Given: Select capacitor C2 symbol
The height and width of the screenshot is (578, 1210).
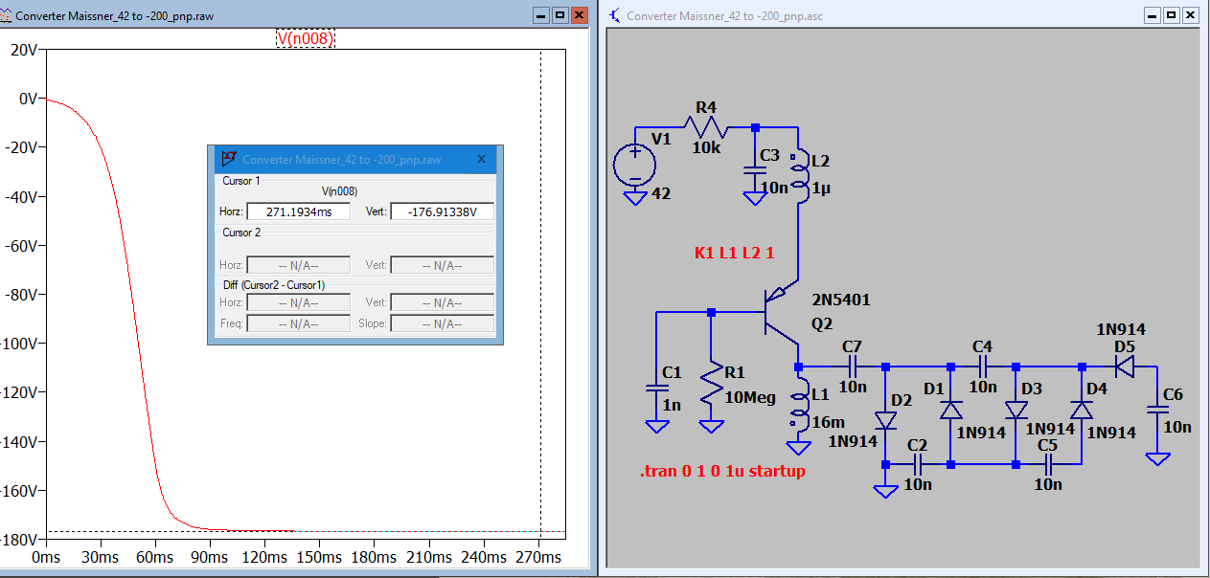Looking at the screenshot, I should tap(918, 464).
